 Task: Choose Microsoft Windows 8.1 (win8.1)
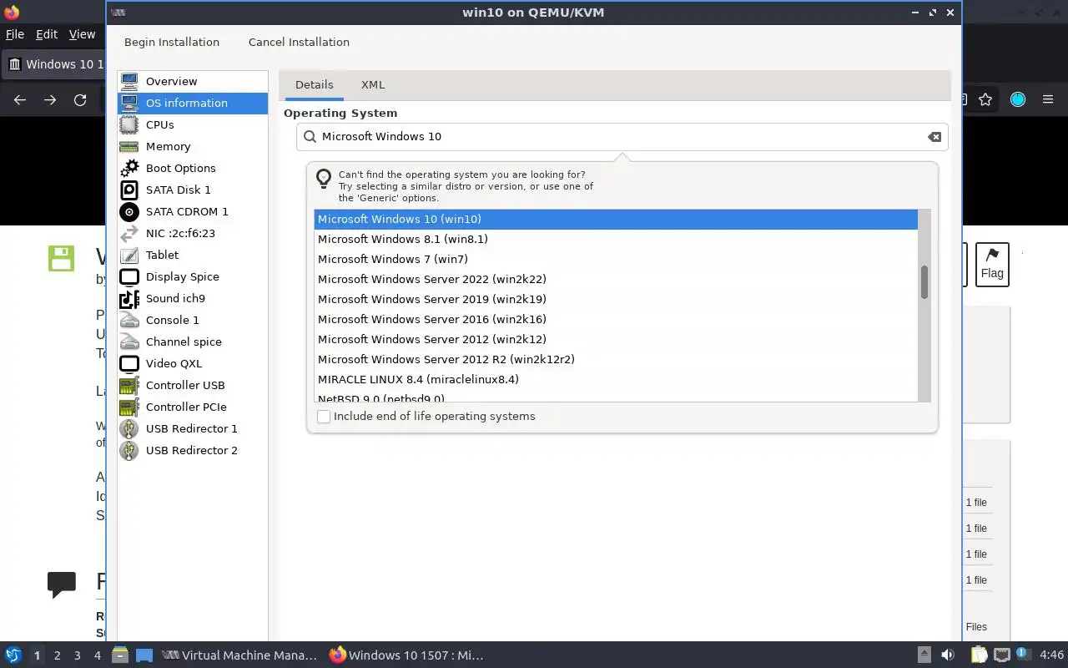point(616,239)
